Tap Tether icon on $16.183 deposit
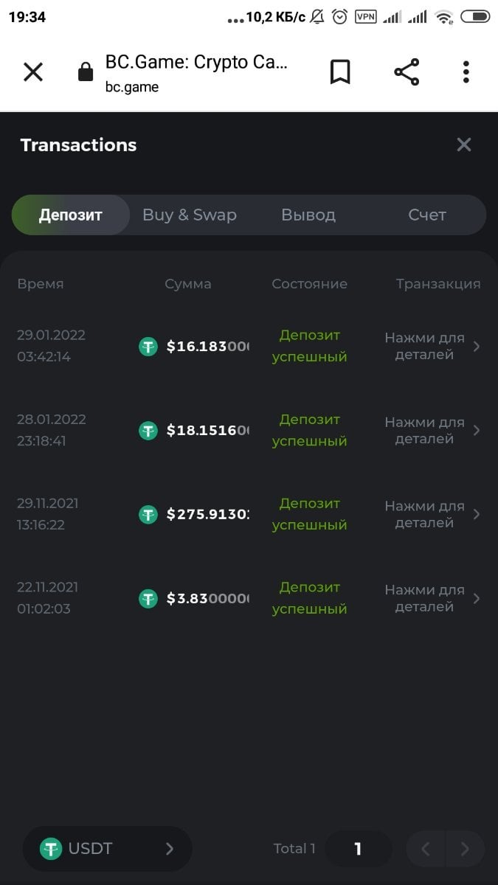Image resolution: width=498 pixels, height=885 pixels. coord(148,347)
